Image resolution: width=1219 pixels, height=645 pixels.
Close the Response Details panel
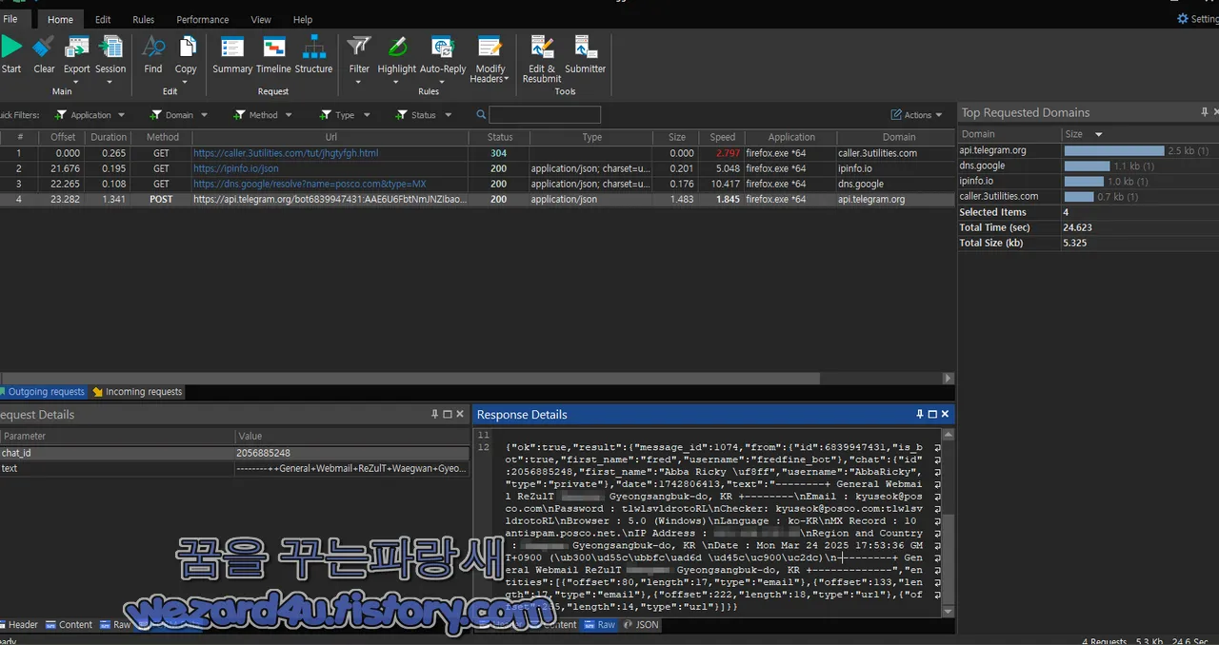945,415
